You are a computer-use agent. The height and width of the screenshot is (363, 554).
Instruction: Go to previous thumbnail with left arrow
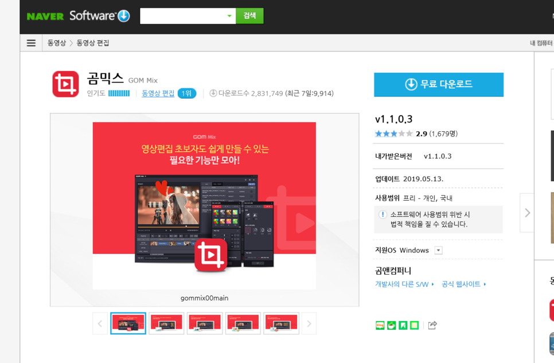click(x=100, y=323)
